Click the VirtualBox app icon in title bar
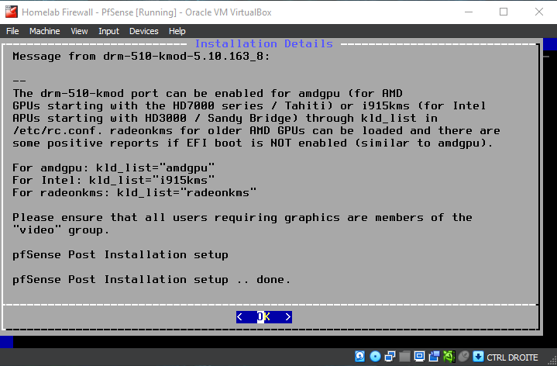 (12, 12)
